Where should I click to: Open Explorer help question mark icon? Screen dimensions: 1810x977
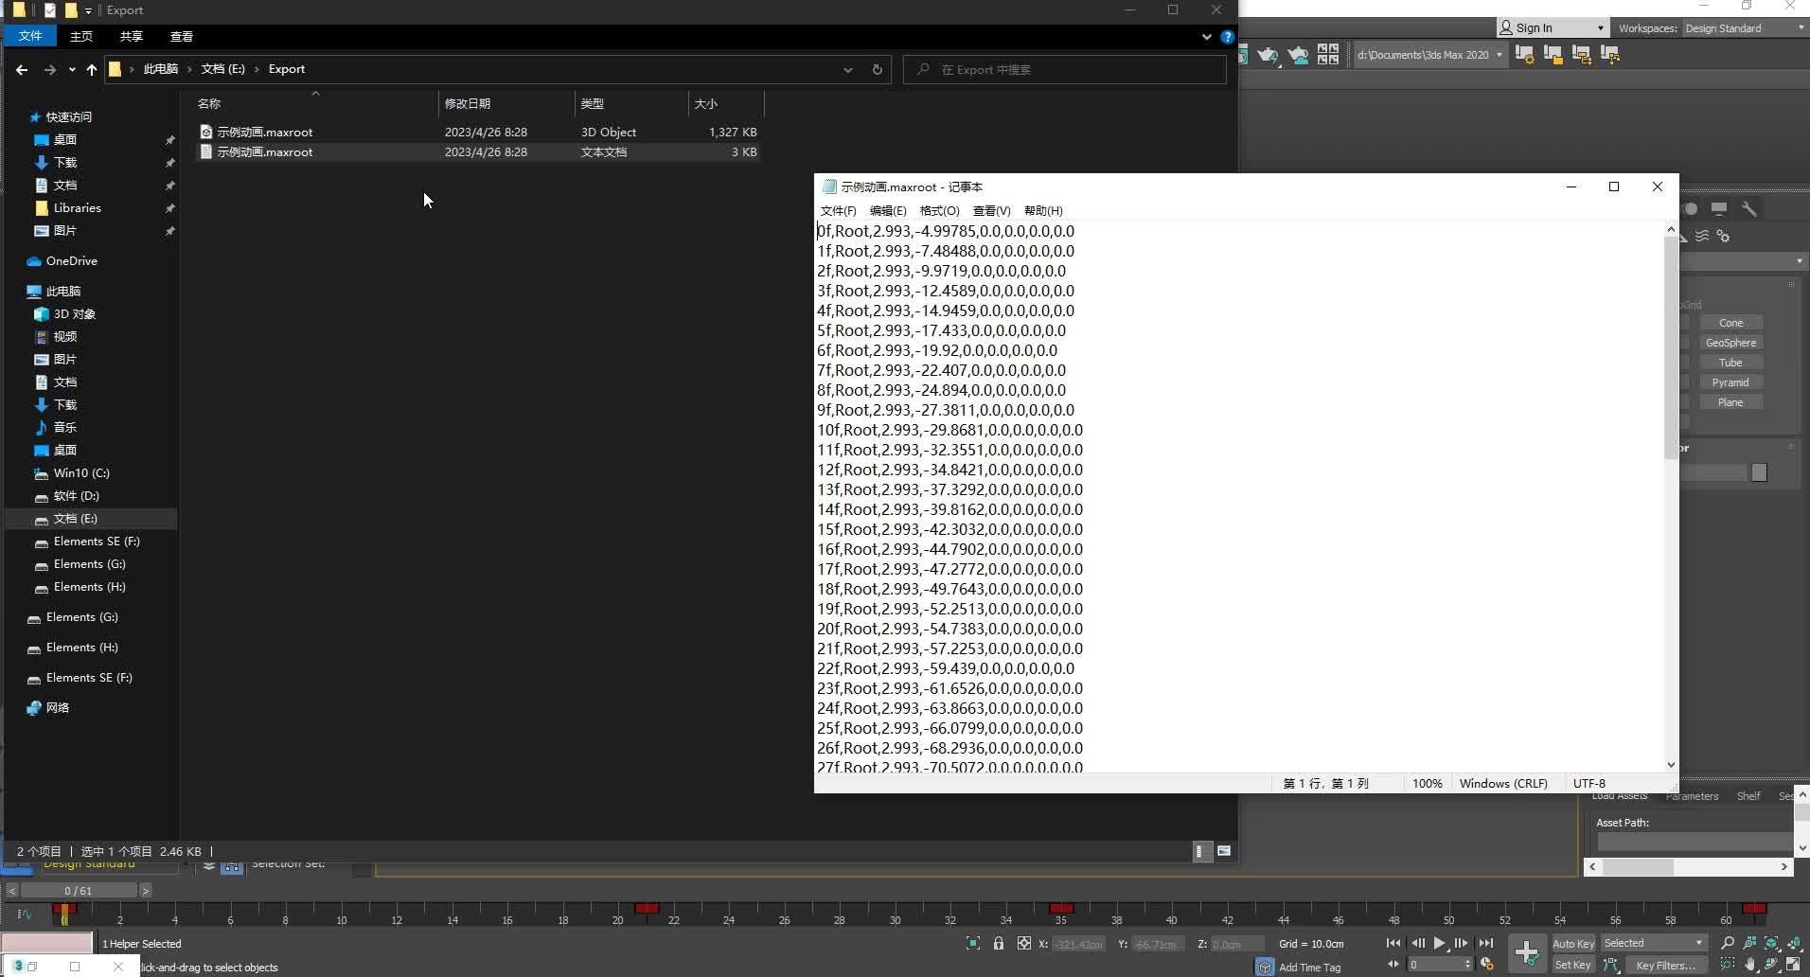[x=1227, y=37]
